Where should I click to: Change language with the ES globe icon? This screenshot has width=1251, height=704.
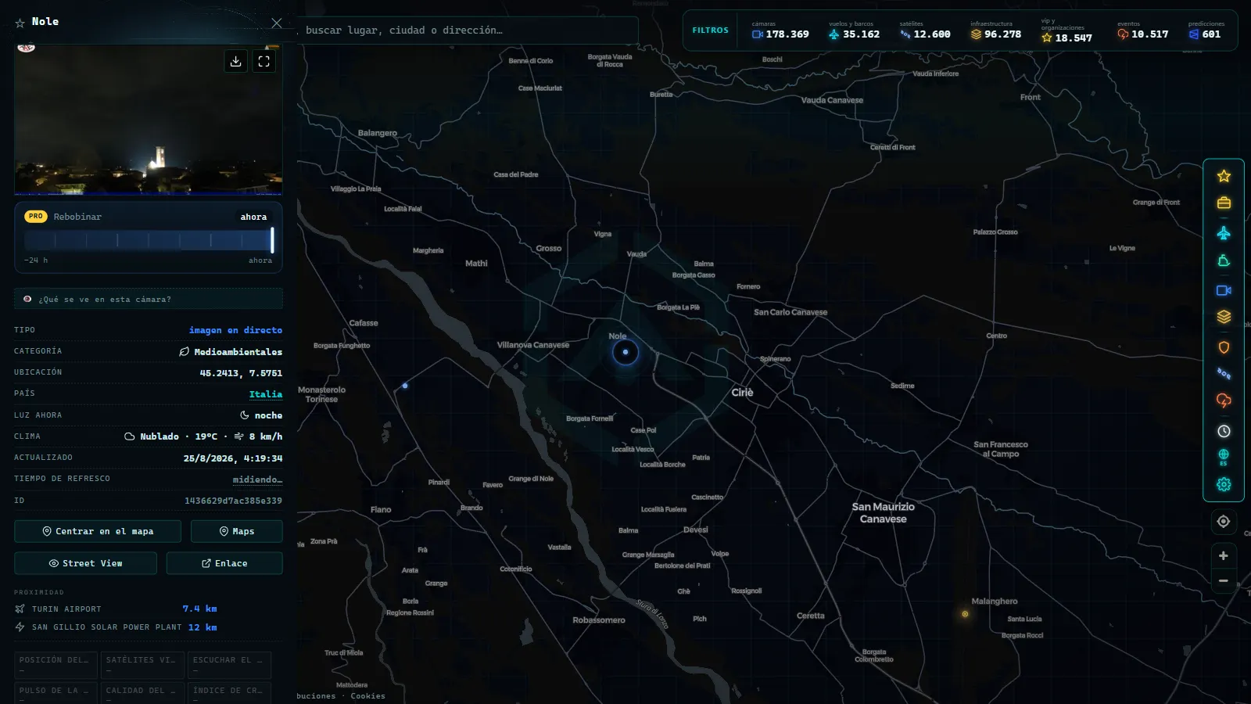[x=1224, y=457]
